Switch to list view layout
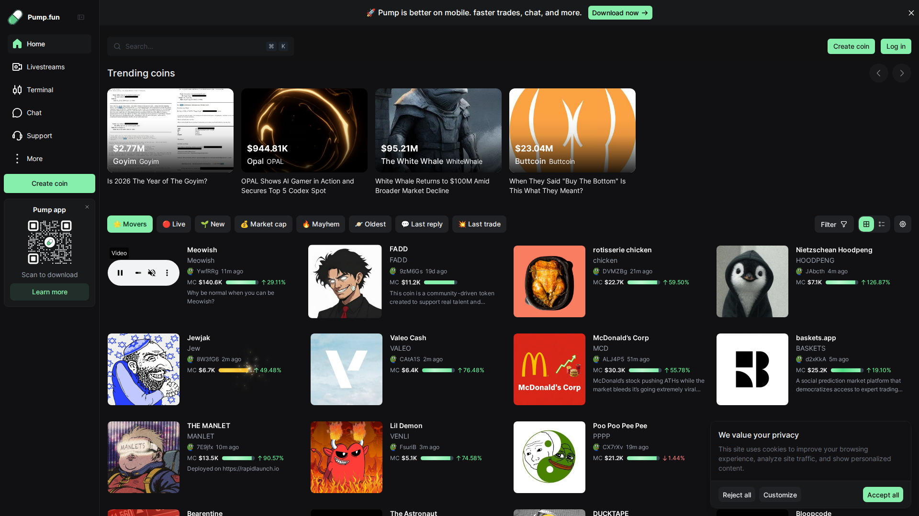 (882, 224)
